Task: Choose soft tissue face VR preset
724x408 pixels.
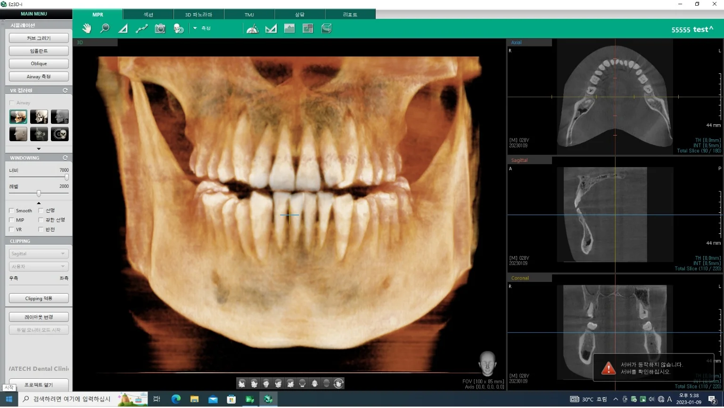Action: pyautogui.click(x=18, y=134)
